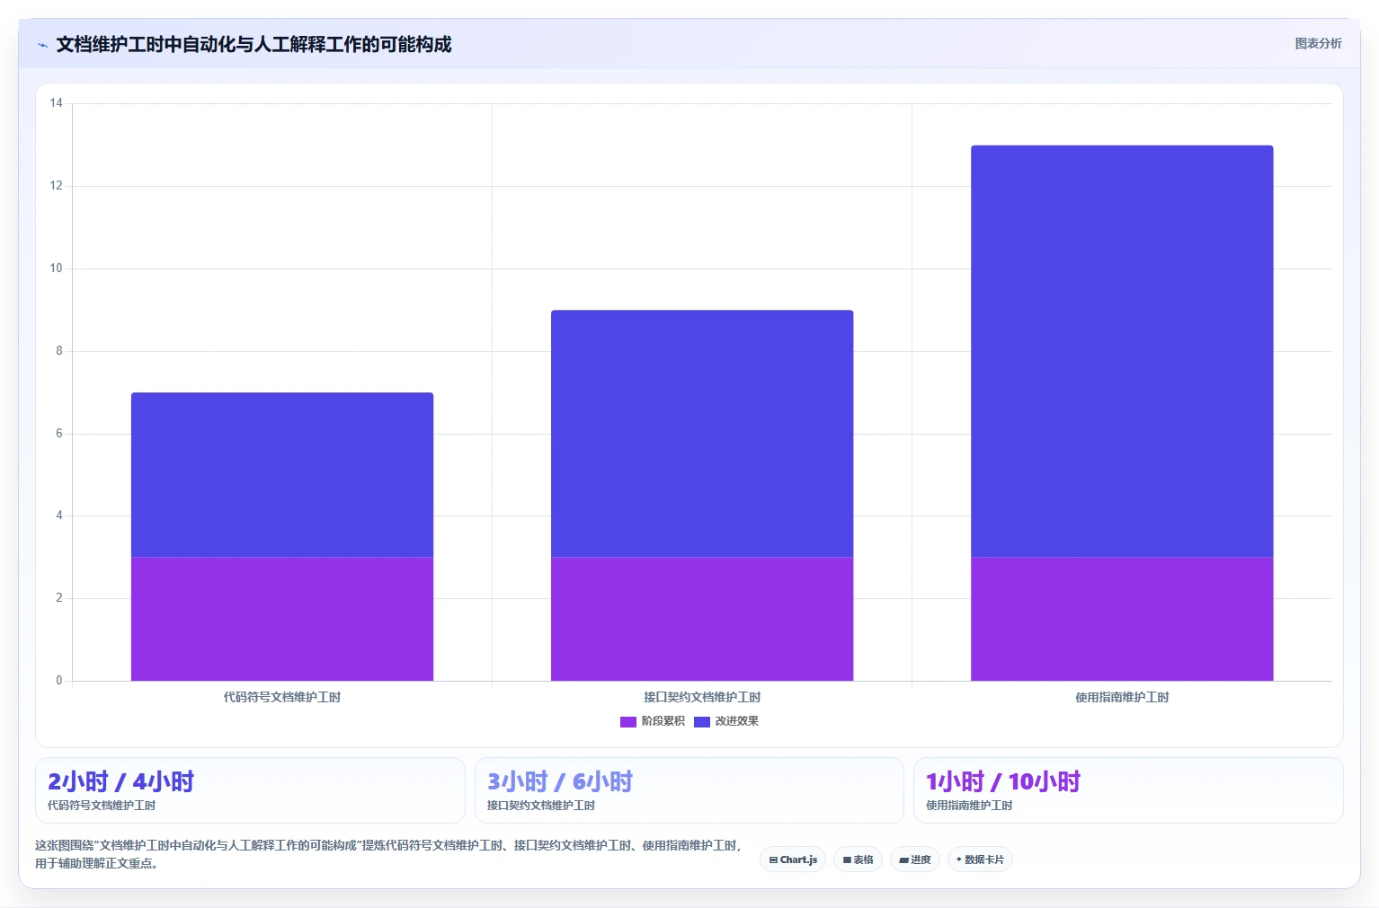Click the 2小时 / 4小时 data card value

pyautogui.click(x=120, y=781)
